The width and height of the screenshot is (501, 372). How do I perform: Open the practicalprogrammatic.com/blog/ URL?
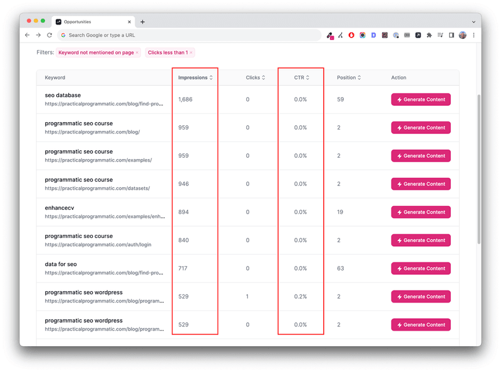(x=92, y=132)
